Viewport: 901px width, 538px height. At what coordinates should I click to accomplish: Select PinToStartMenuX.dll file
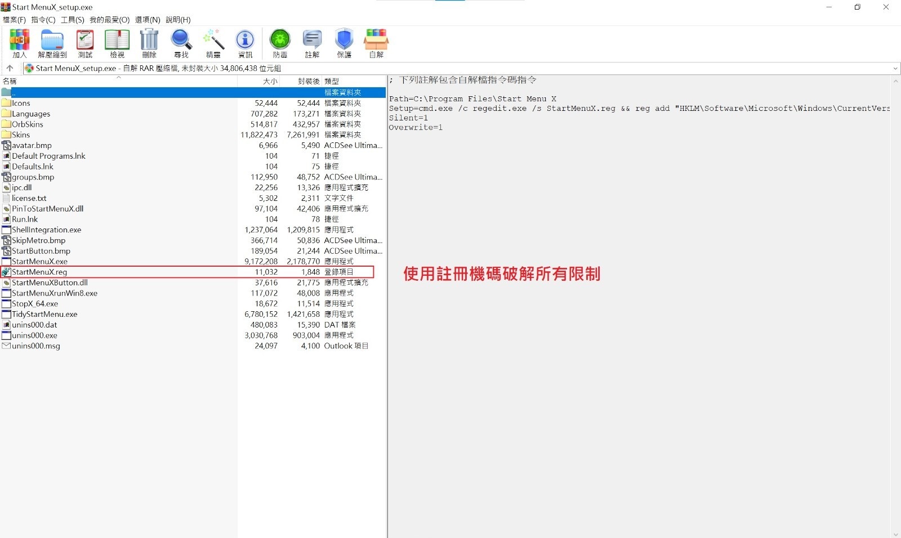[x=193, y=209]
